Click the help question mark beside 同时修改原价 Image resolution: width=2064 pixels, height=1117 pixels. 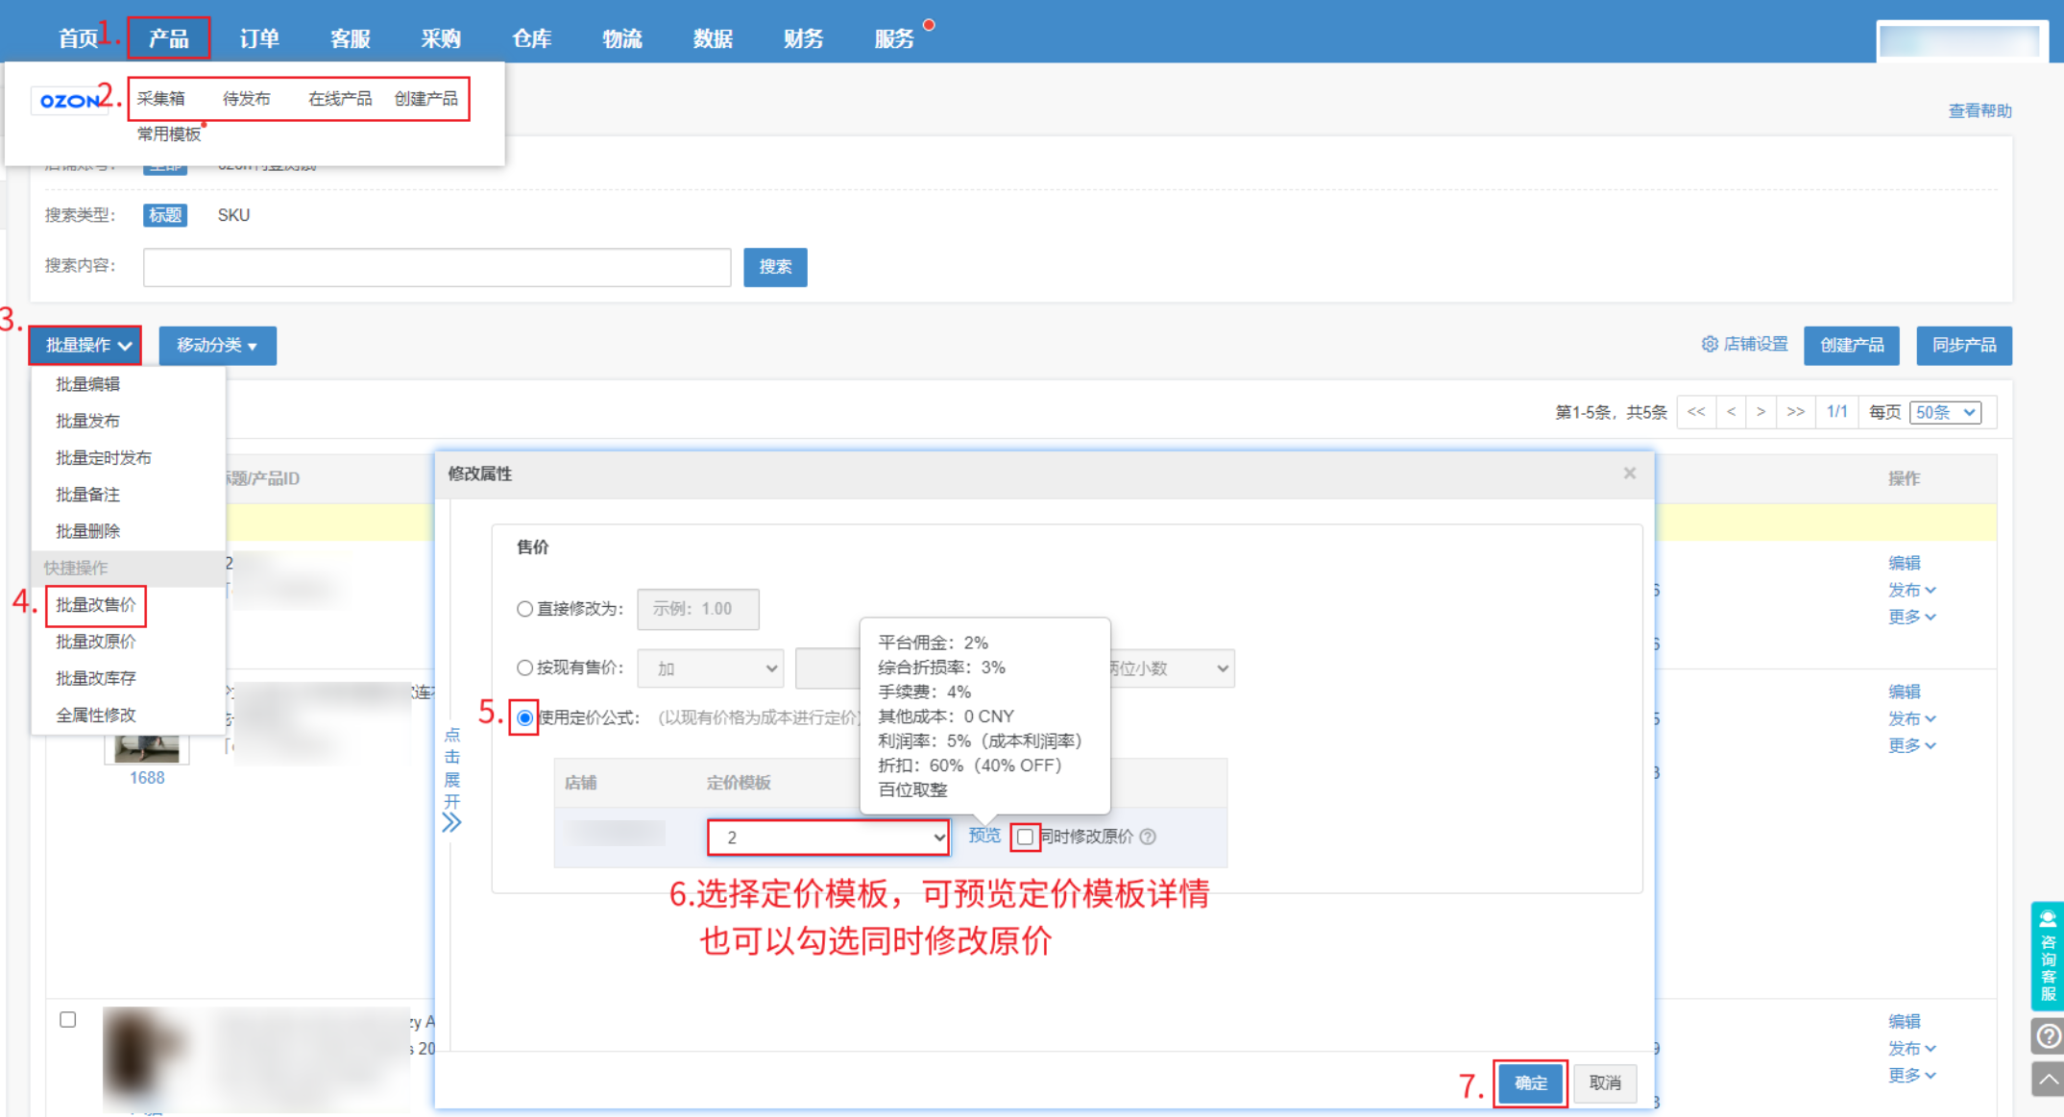[x=1148, y=837]
